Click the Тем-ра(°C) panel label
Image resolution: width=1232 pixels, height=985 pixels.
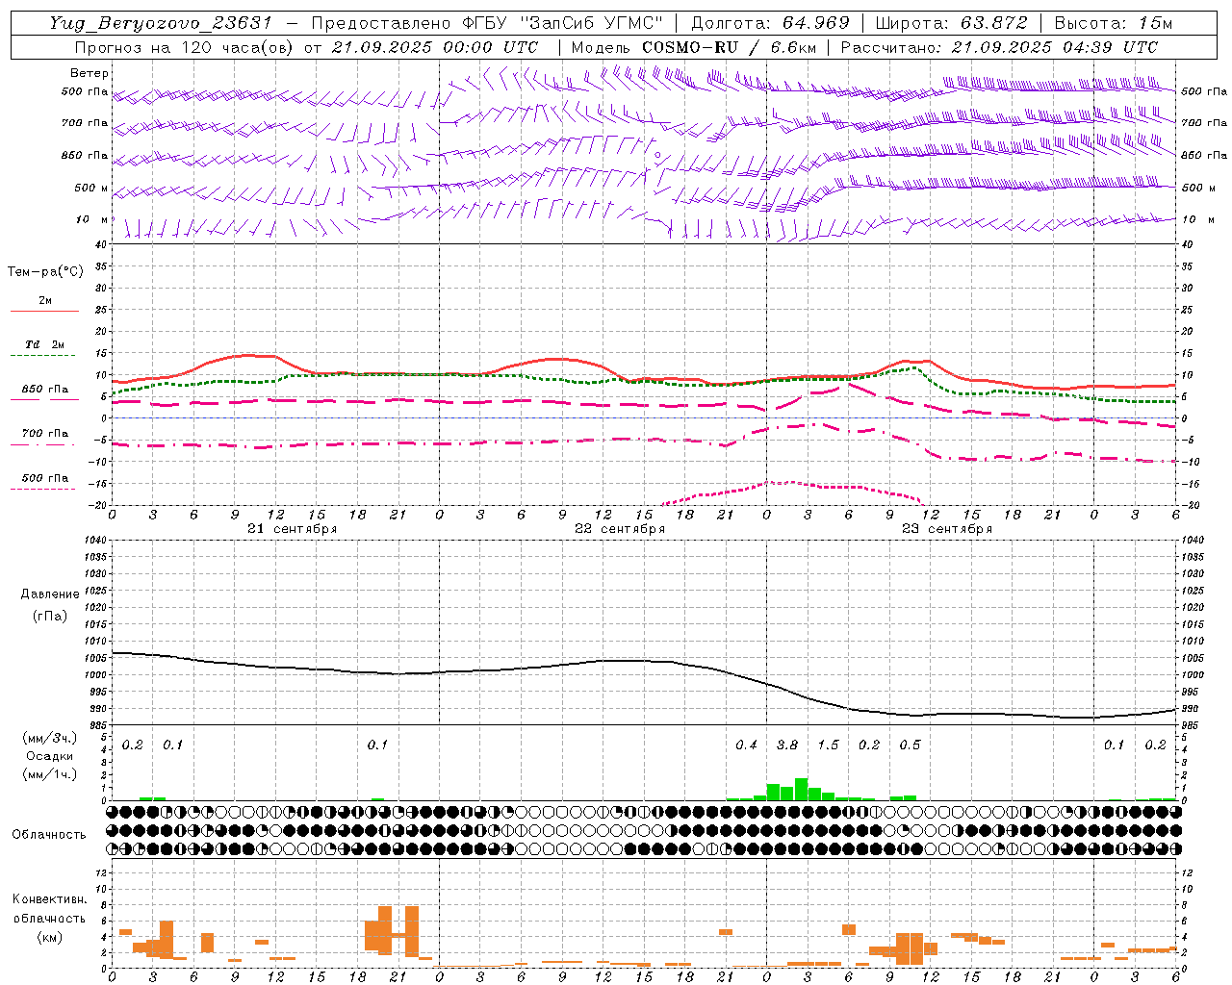click(45, 272)
